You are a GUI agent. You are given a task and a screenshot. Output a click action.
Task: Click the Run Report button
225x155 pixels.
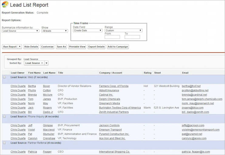(10, 47)
